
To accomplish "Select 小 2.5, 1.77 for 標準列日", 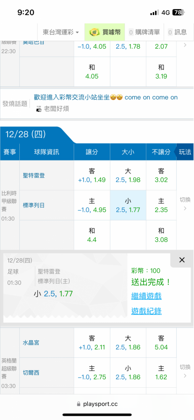I will [x=128, y=205].
